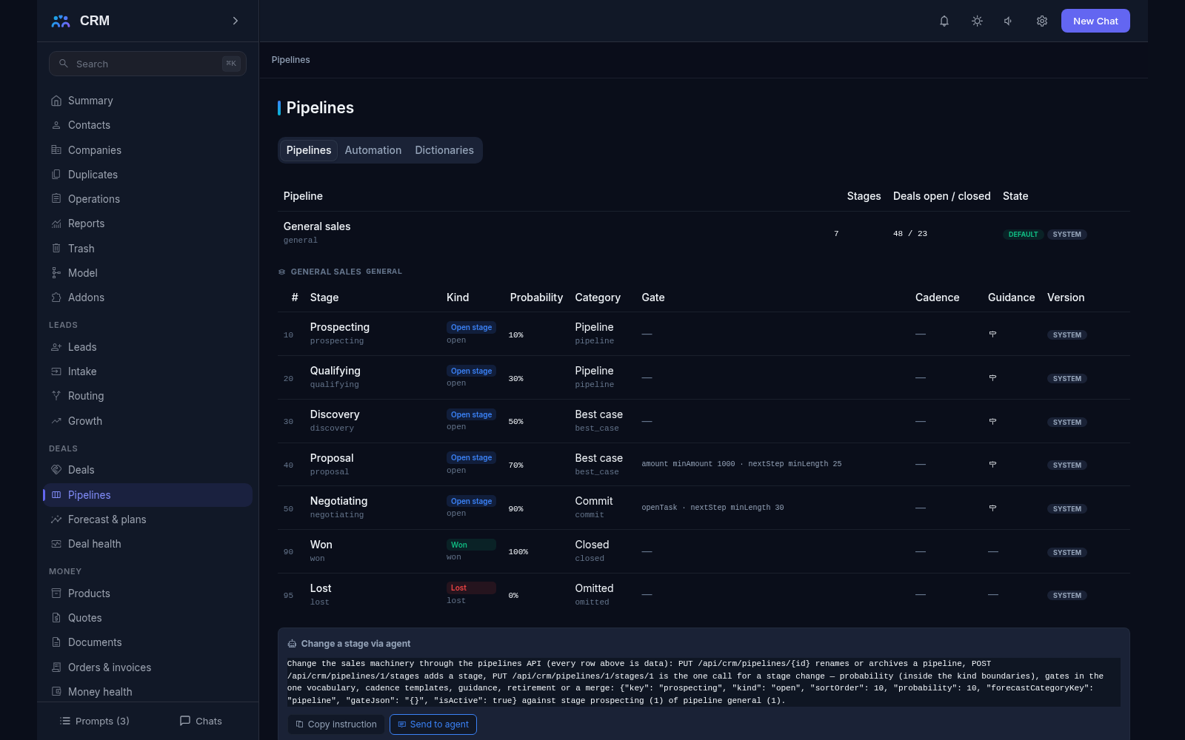Click the guidance icon for Prospecting
This screenshot has height=740, width=1185.
click(x=992, y=334)
